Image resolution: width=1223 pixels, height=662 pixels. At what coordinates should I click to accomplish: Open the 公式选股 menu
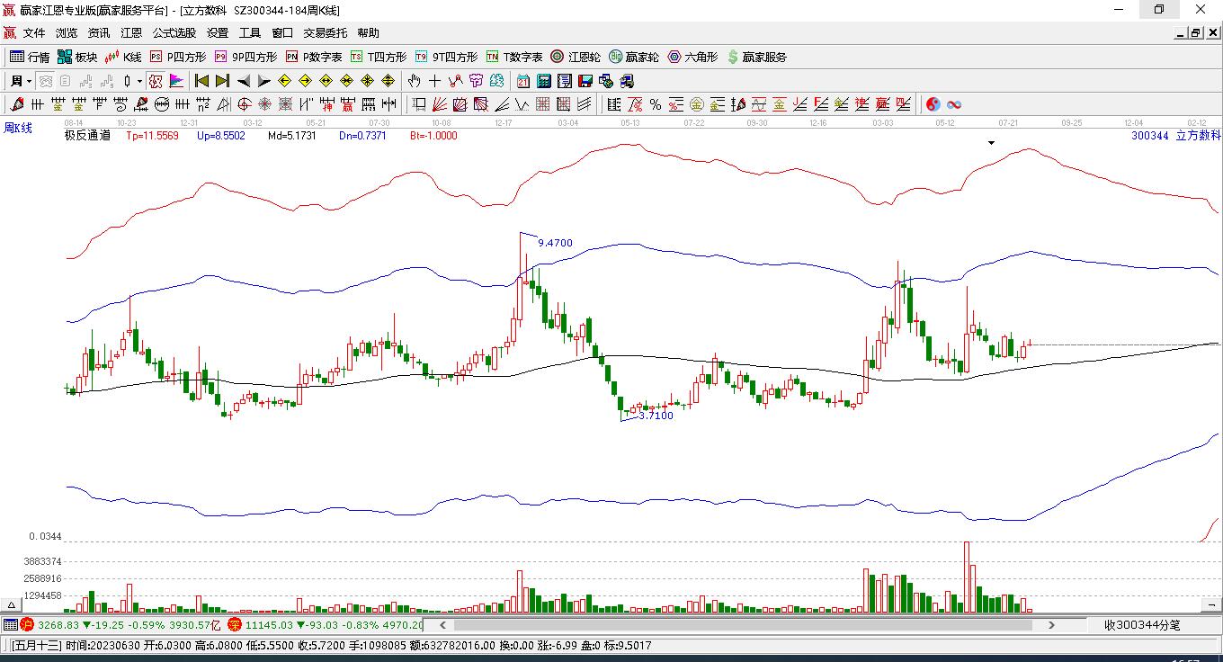click(174, 33)
